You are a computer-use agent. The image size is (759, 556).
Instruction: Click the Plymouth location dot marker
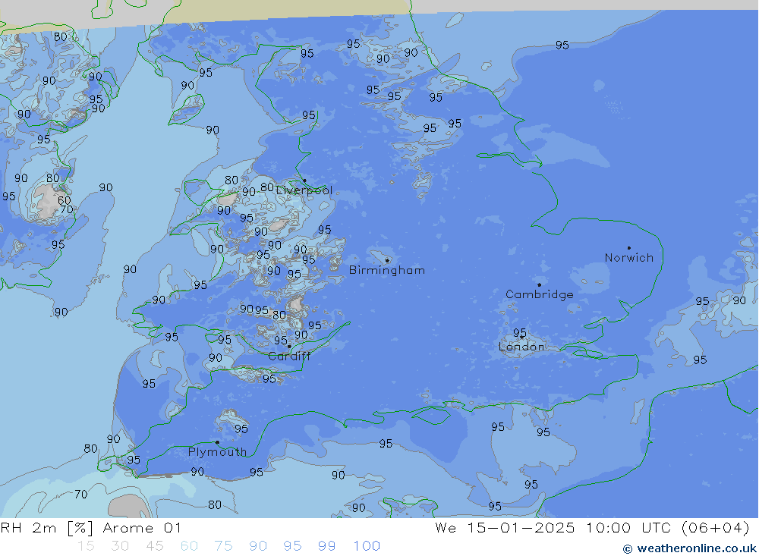click(217, 442)
